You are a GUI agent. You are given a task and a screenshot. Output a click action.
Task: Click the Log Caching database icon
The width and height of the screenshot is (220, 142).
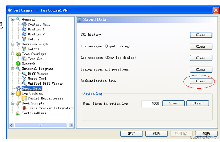pyautogui.click(x=18, y=93)
